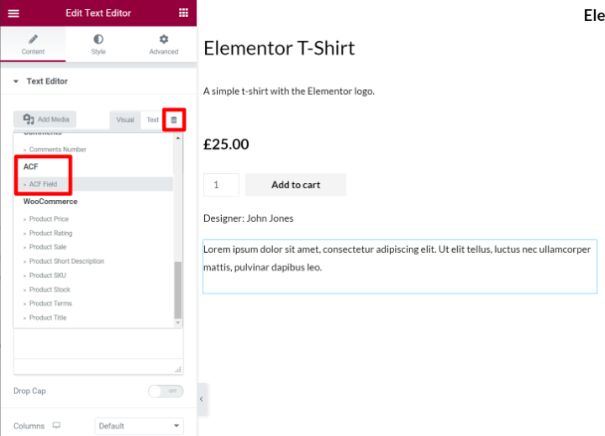Switch to the Style tab
Image resolution: width=605 pixels, height=436 pixels.
[x=98, y=45]
